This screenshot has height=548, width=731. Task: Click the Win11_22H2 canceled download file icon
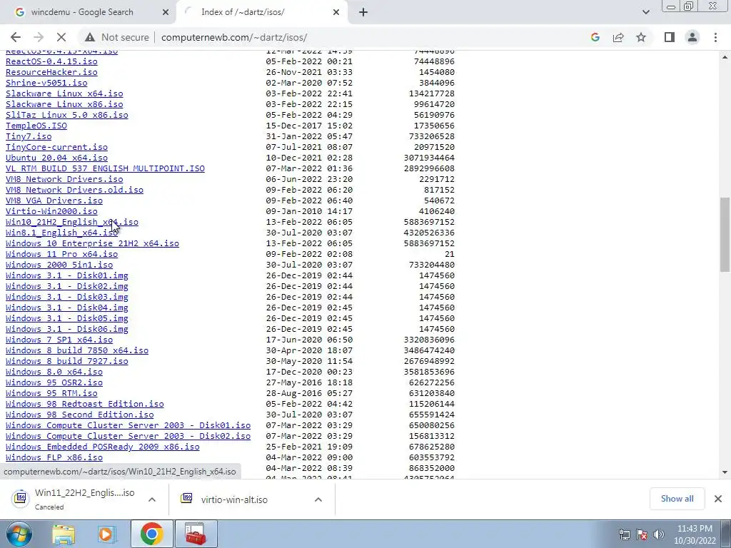click(20, 498)
